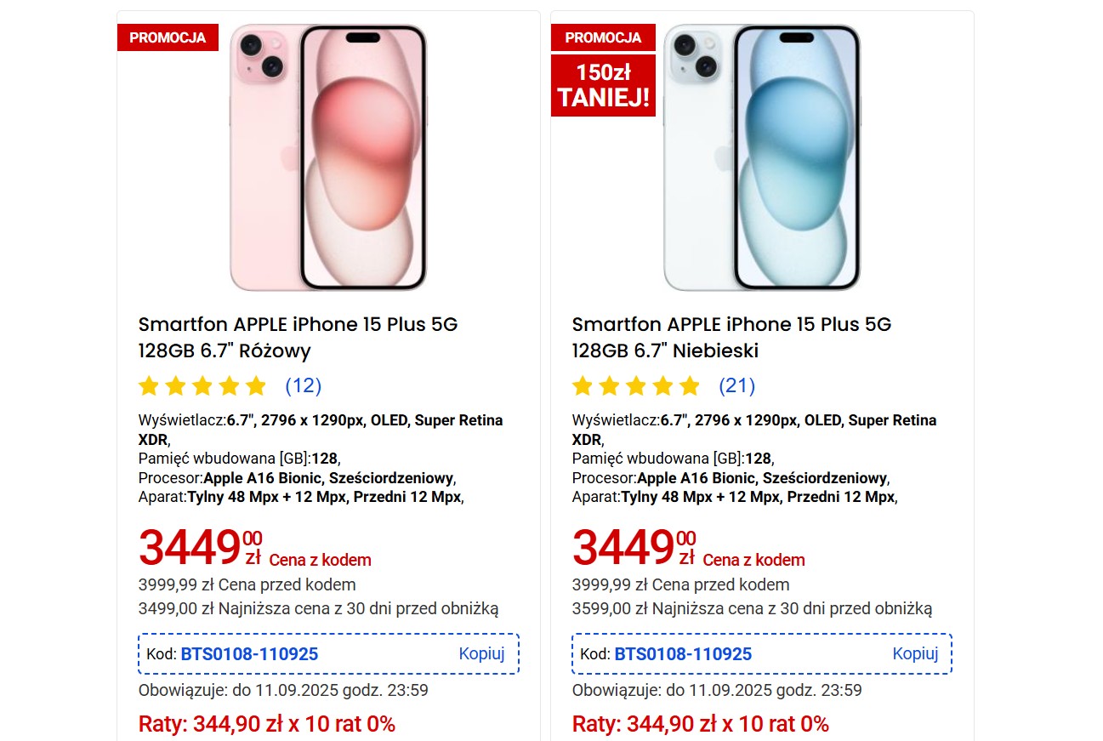Click the PROMOCJA badge on the blue iPhone

click(x=603, y=37)
